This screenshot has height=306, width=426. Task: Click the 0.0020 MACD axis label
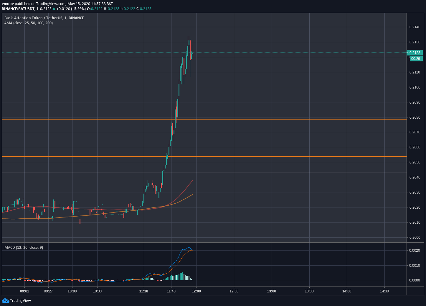pyautogui.click(x=415, y=251)
